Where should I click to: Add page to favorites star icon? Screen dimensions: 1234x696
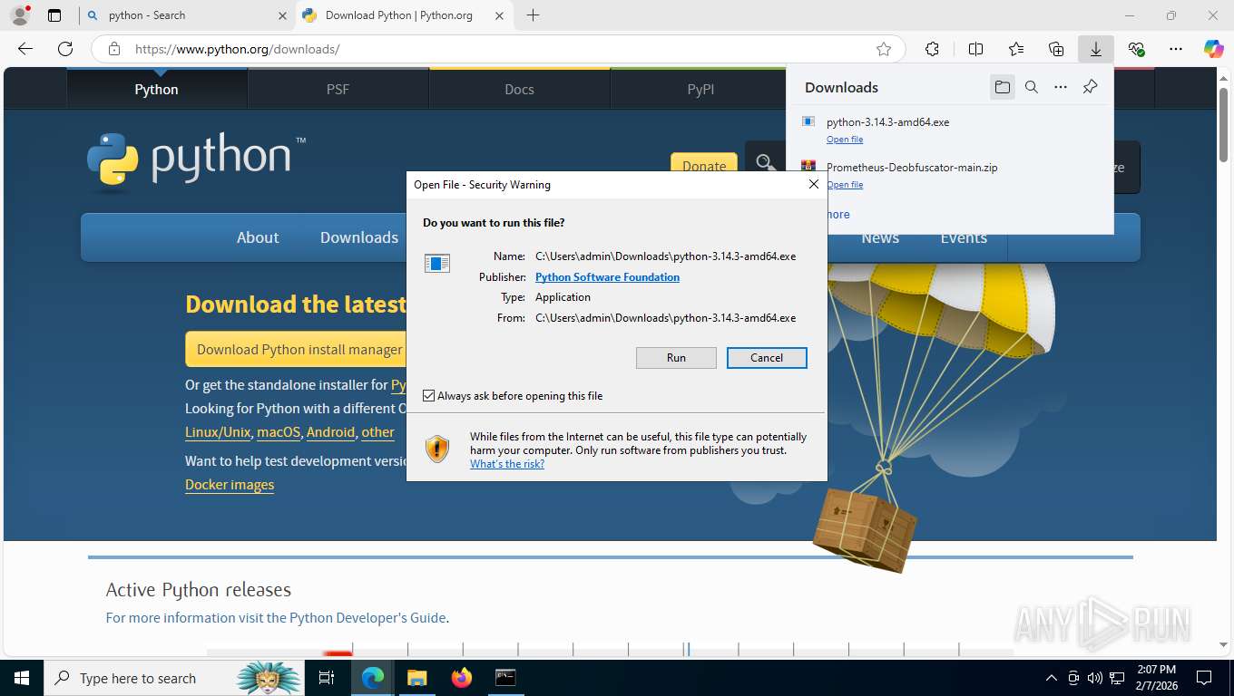[884, 49]
